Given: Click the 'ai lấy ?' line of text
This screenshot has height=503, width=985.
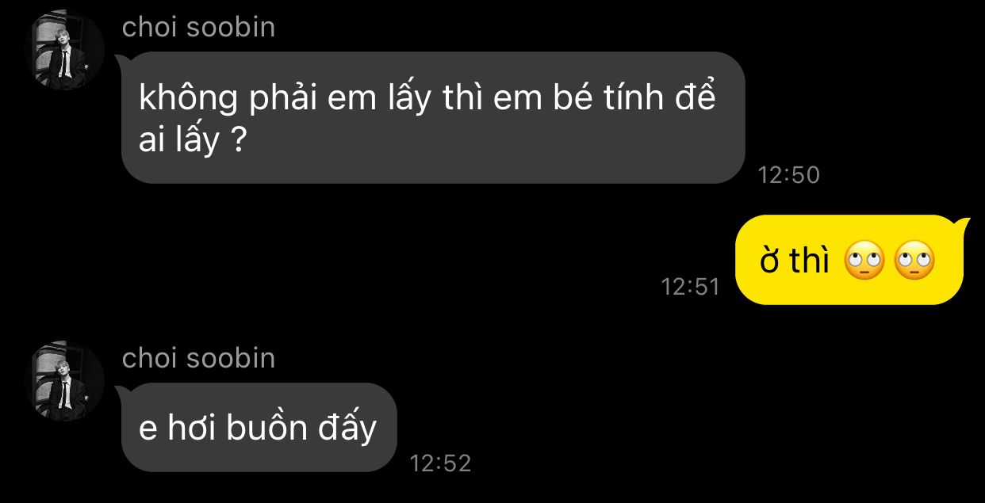Looking at the screenshot, I should click(191, 143).
